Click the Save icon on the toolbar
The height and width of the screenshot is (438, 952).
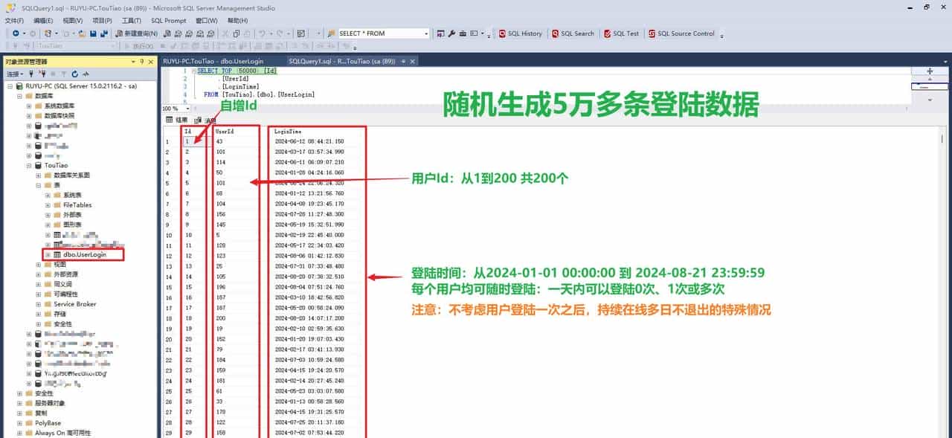pyautogui.click(x=93, y=33)
